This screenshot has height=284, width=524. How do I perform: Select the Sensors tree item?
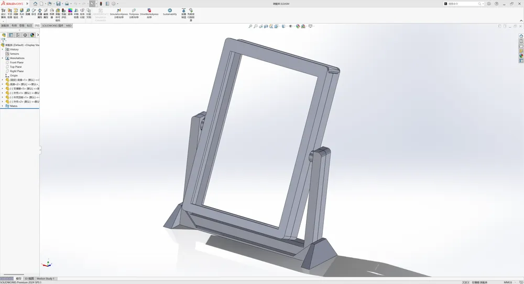point(14,54)
